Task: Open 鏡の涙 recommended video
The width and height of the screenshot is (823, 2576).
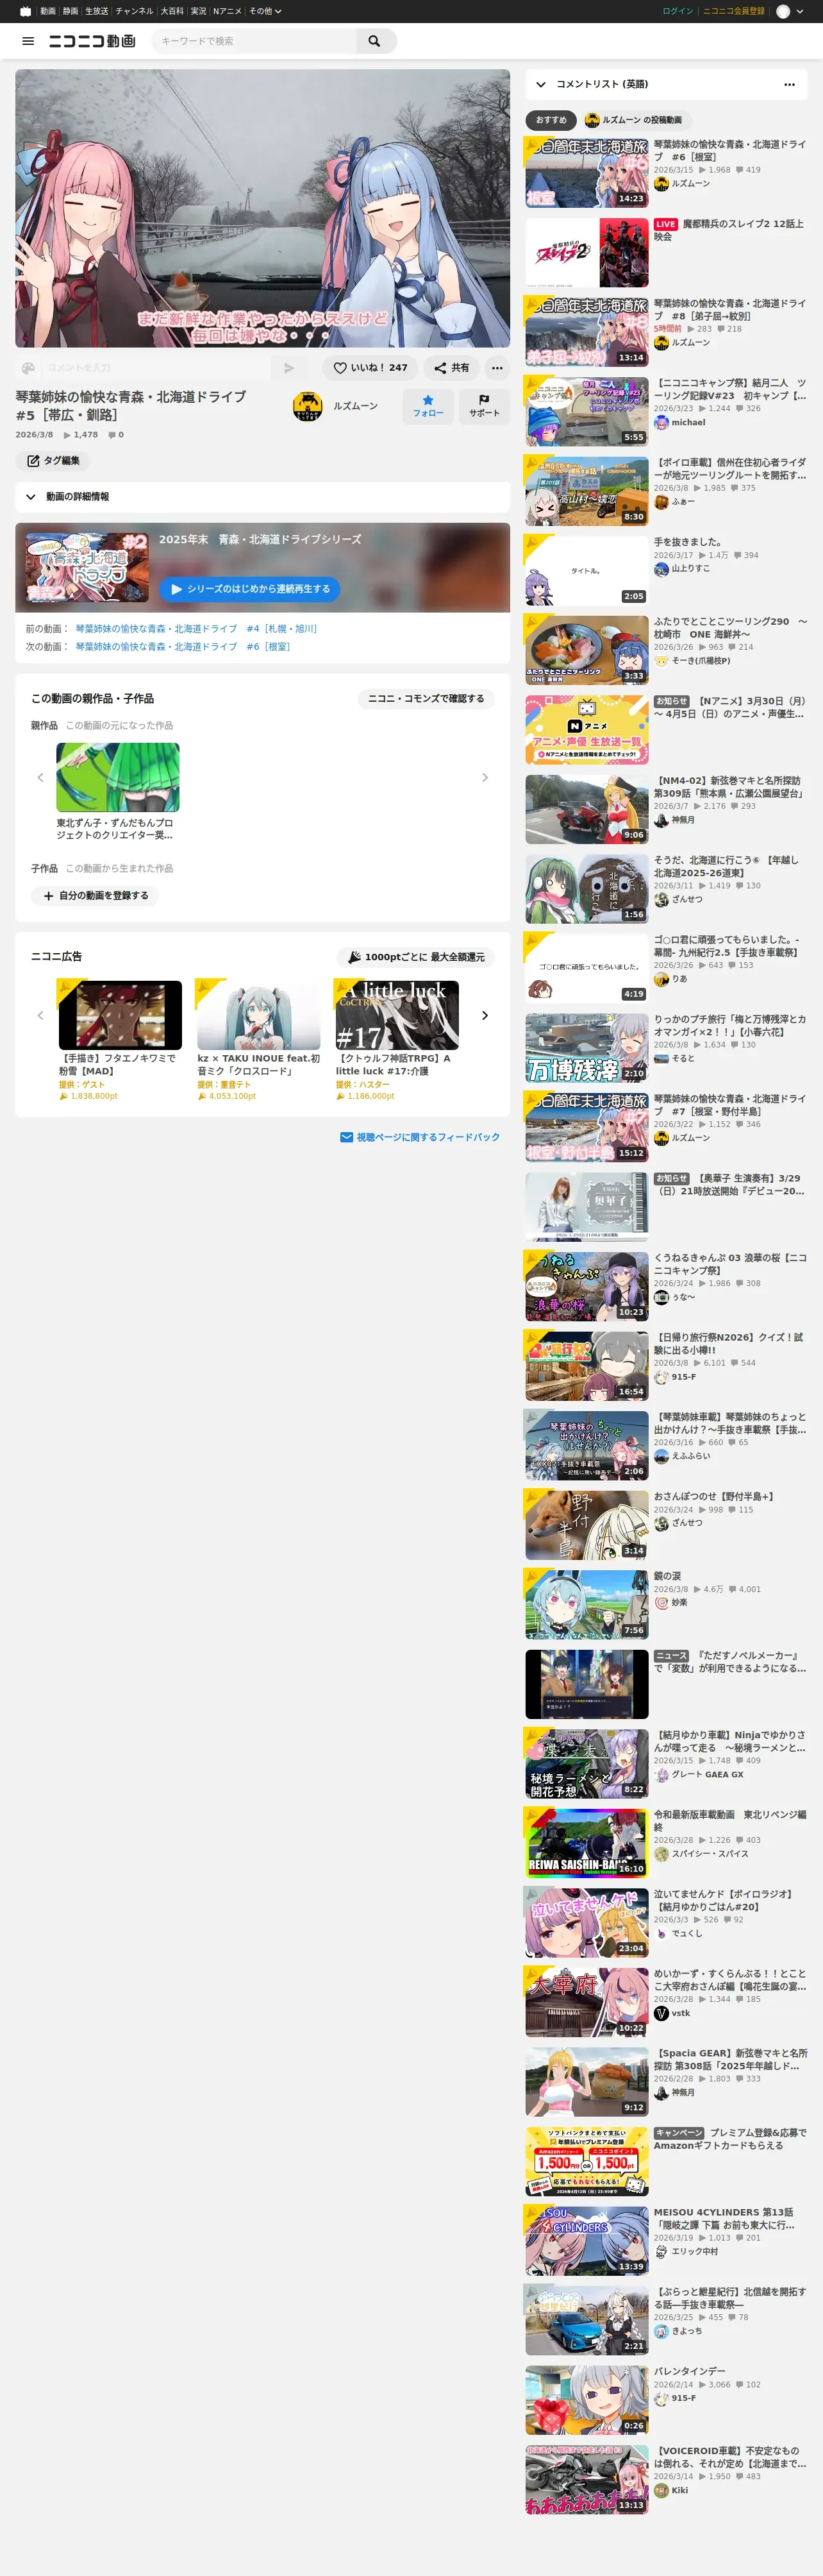Action: tap(587, 1604)
